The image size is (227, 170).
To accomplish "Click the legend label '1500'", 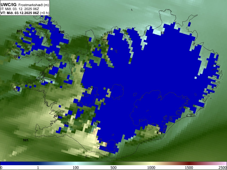I will tap(189, 168).
